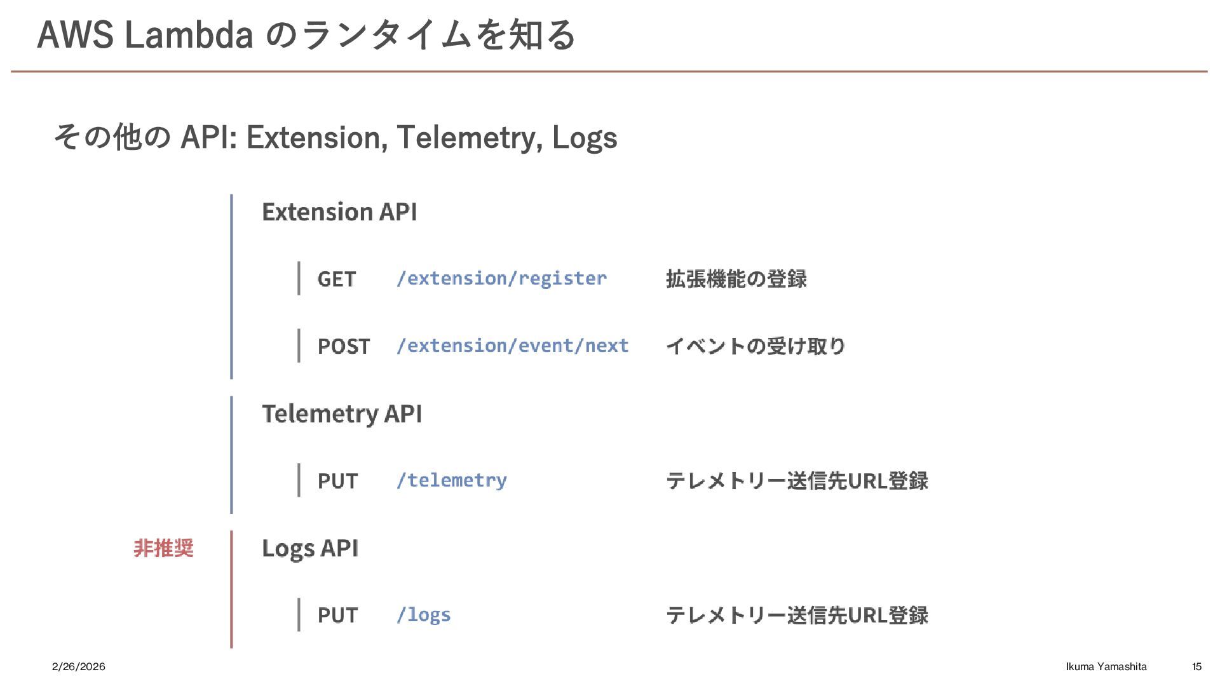This screenshot has height=686, width=1220.
Task: Open the /extension/event/next endpoint text
Action: [512, 346]
